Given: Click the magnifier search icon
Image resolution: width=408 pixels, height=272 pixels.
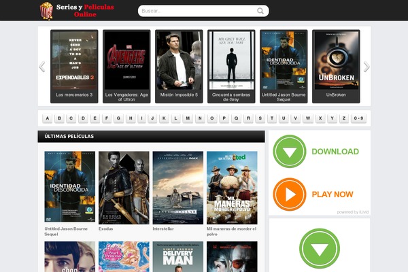Looking at the screenshot, I should (x=260, y=11).
